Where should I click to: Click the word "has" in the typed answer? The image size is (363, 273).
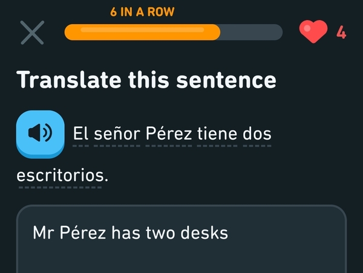point(125,233)
